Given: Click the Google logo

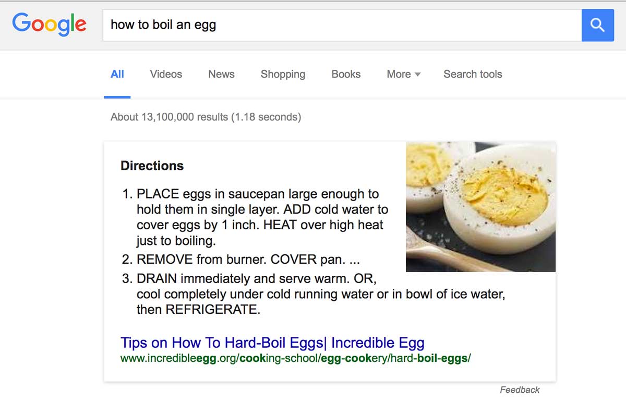Looking at the screenshot, I should 50,25.
